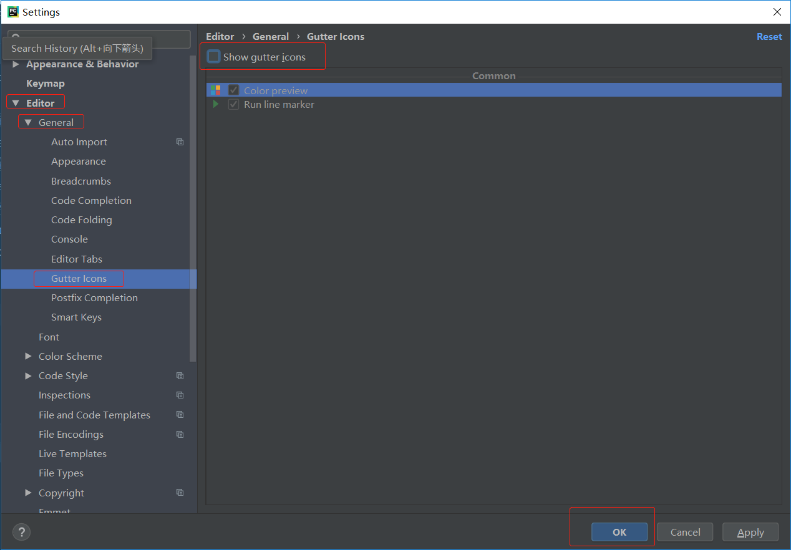Disable the Show gutter icons checkbox
Image resolution: width=791 pixels, height=550 pixels.
(213, 56)
